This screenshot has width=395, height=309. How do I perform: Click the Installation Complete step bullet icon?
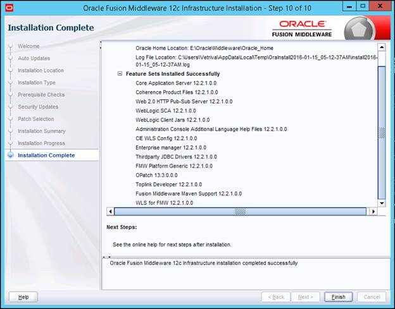tap(10, 155)
